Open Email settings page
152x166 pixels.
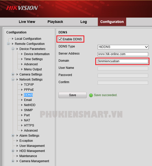coord(28,100)
